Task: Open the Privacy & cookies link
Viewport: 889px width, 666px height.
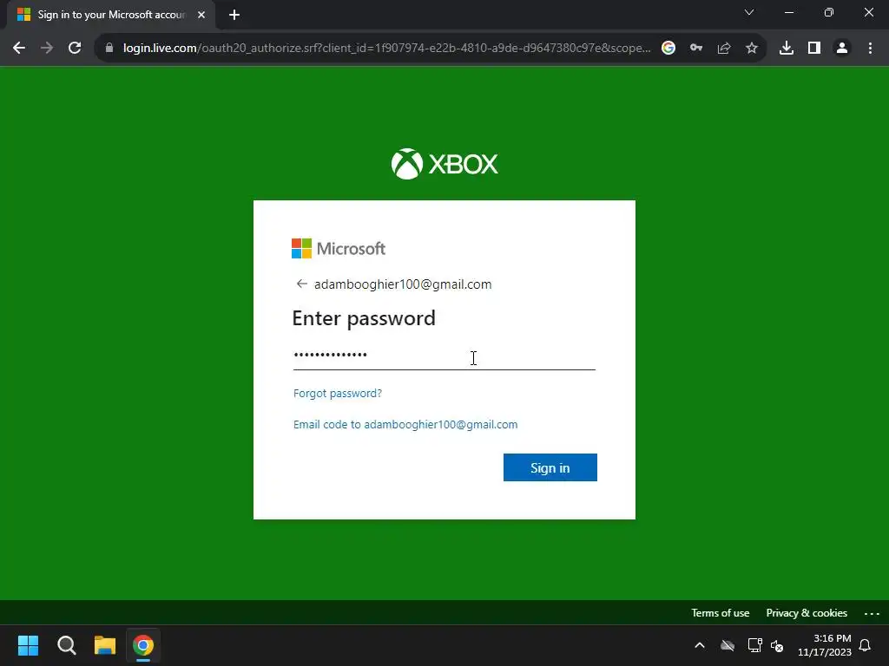Action: [807, 613]
